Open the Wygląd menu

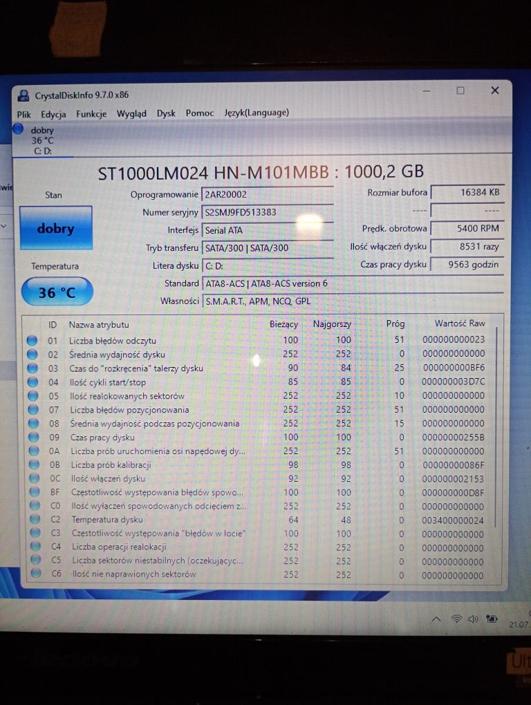[131, 113]
